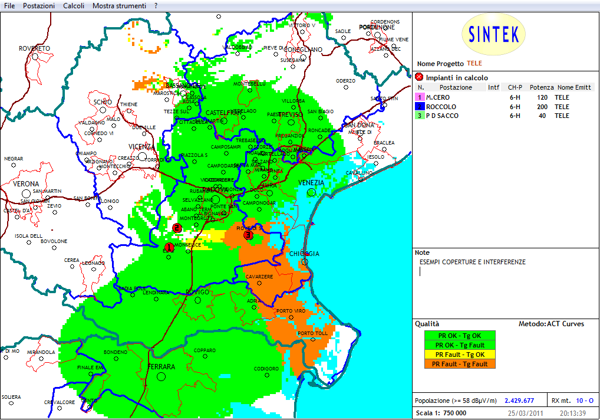Select the yellow PR Fault - Tg OK legend entry
Screen dimensions: 600x420
pos(460,354)
